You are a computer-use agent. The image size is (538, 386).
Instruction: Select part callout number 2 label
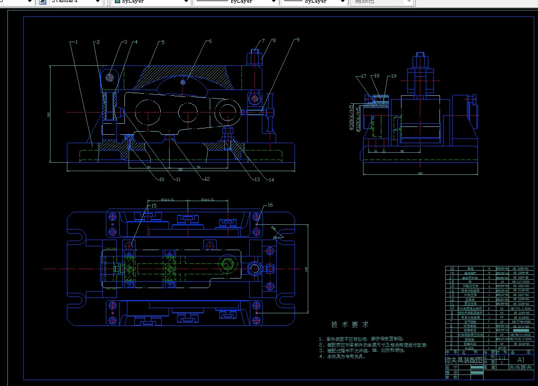pos(98,42)
